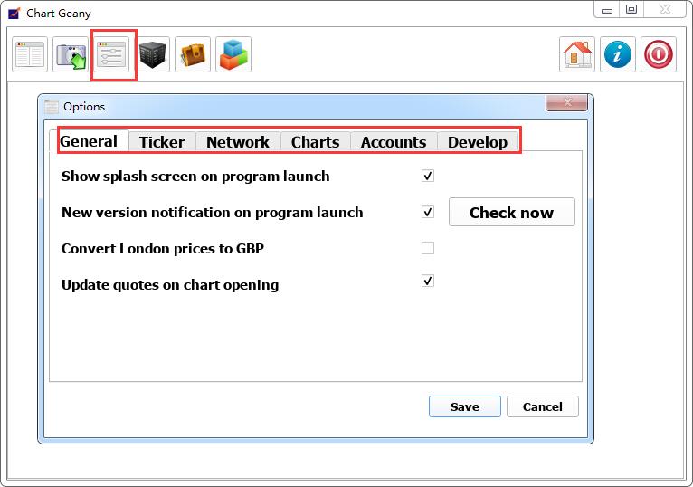
Task: Cancel the Options dialog
Action: coord(542,406)
